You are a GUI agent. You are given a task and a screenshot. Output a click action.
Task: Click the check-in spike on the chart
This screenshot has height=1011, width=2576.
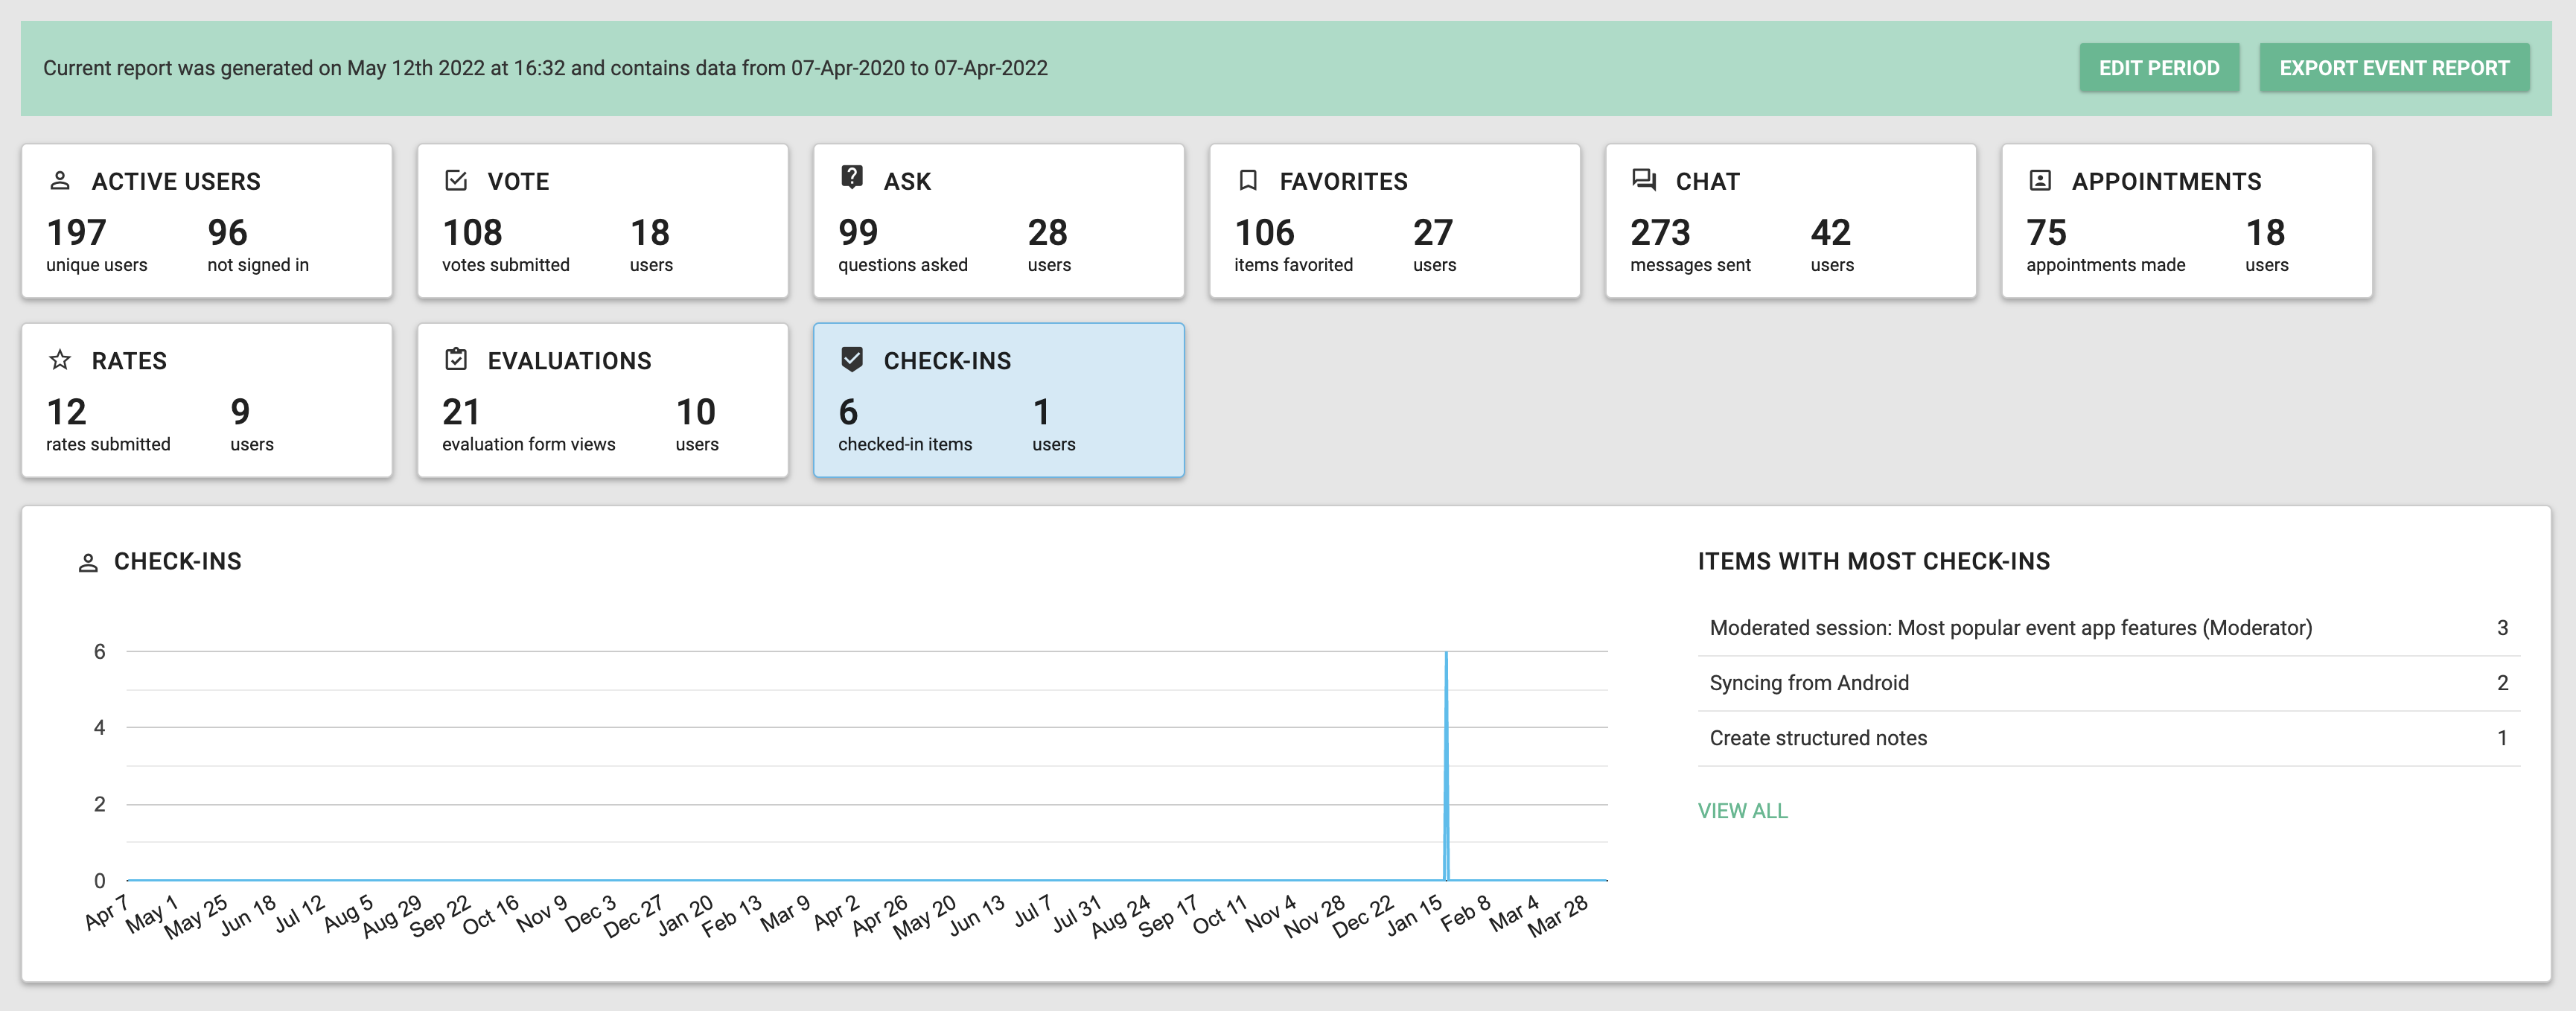[x=1446, y=765]
